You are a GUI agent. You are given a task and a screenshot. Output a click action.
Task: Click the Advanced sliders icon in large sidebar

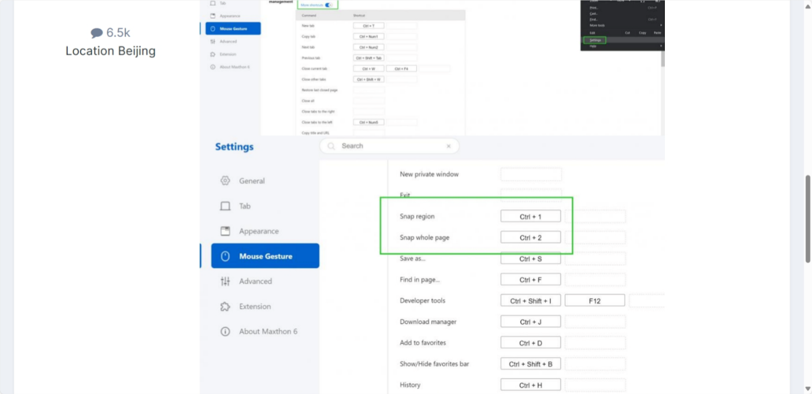pos(225,282)
